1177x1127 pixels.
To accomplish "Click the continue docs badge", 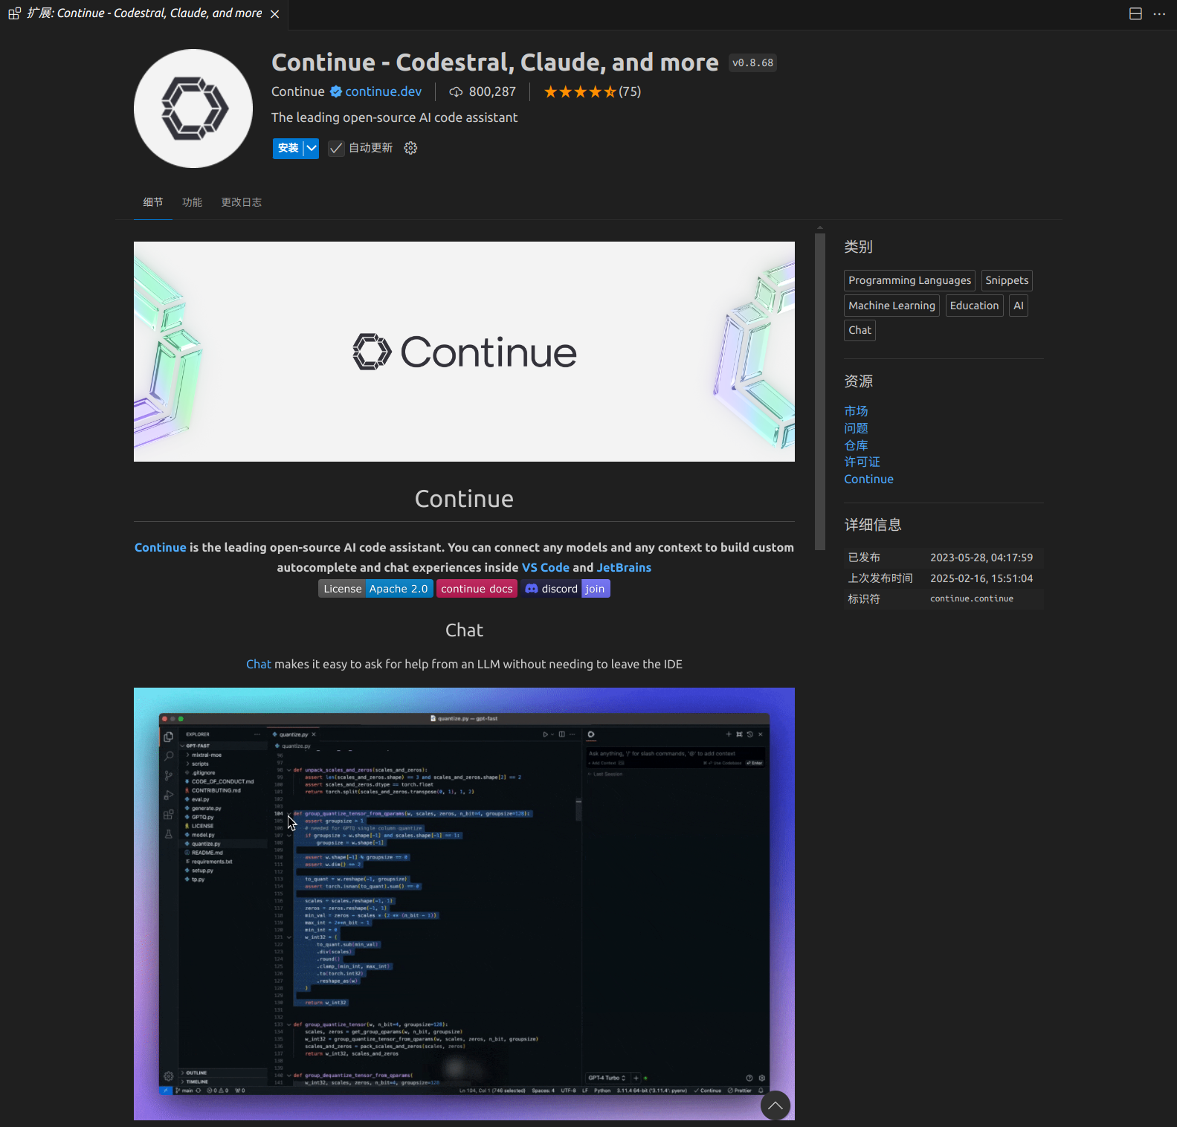I will tap(477, 589).
